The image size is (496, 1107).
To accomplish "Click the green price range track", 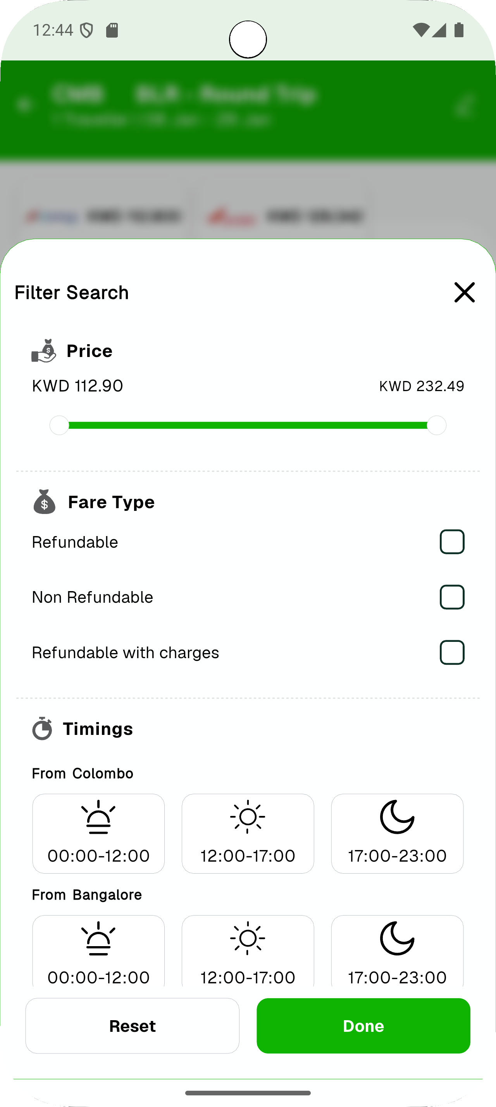I will pos(248,426).
